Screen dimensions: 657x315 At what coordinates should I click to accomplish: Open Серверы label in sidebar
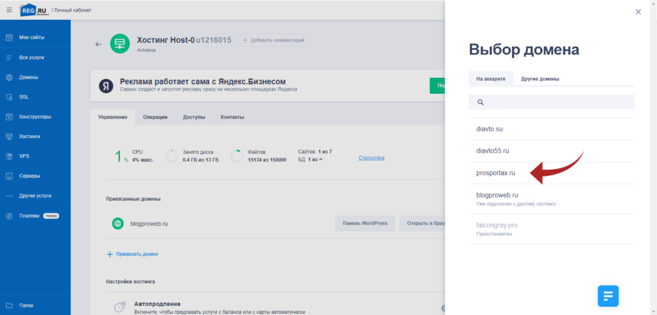(x=30, y=176)
